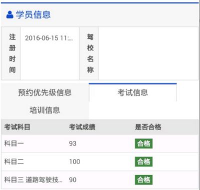Image resolution: width=200 pixels, height=190 pixels.
Task: Select the score 100 for 科目二
Action: pos(74,161)
